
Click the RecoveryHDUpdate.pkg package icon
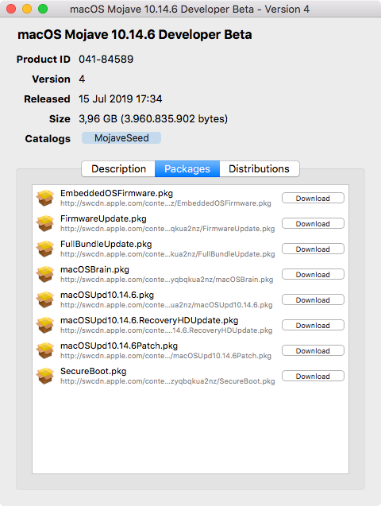click(x=44, y=326)
